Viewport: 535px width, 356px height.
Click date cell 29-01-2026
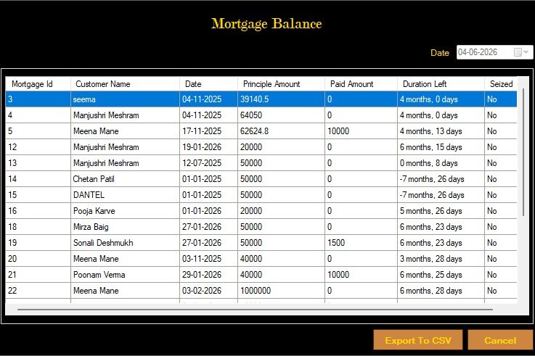[x=208, y=275]
